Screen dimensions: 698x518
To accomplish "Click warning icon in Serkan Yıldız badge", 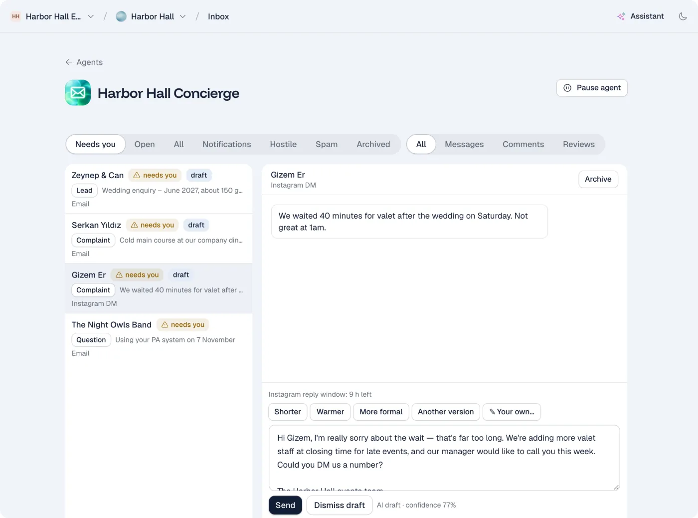I will click(134, 225).
